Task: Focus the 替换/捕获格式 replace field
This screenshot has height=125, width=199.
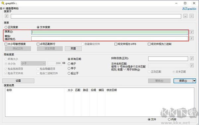Action: point(110,38)
